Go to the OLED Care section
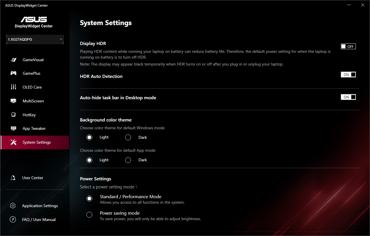 [x=32, y=87]
